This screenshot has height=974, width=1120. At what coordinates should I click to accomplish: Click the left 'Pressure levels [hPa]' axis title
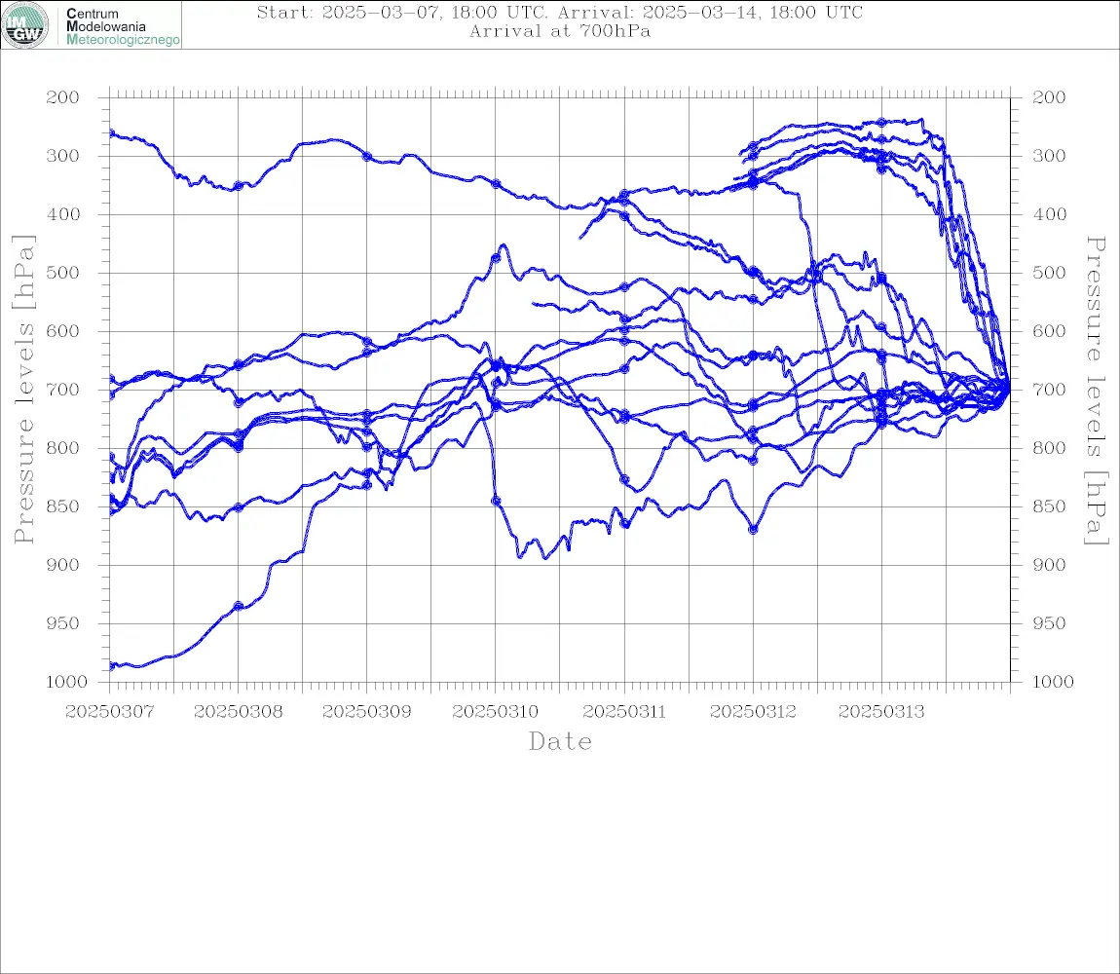click(x=23, y=390)
